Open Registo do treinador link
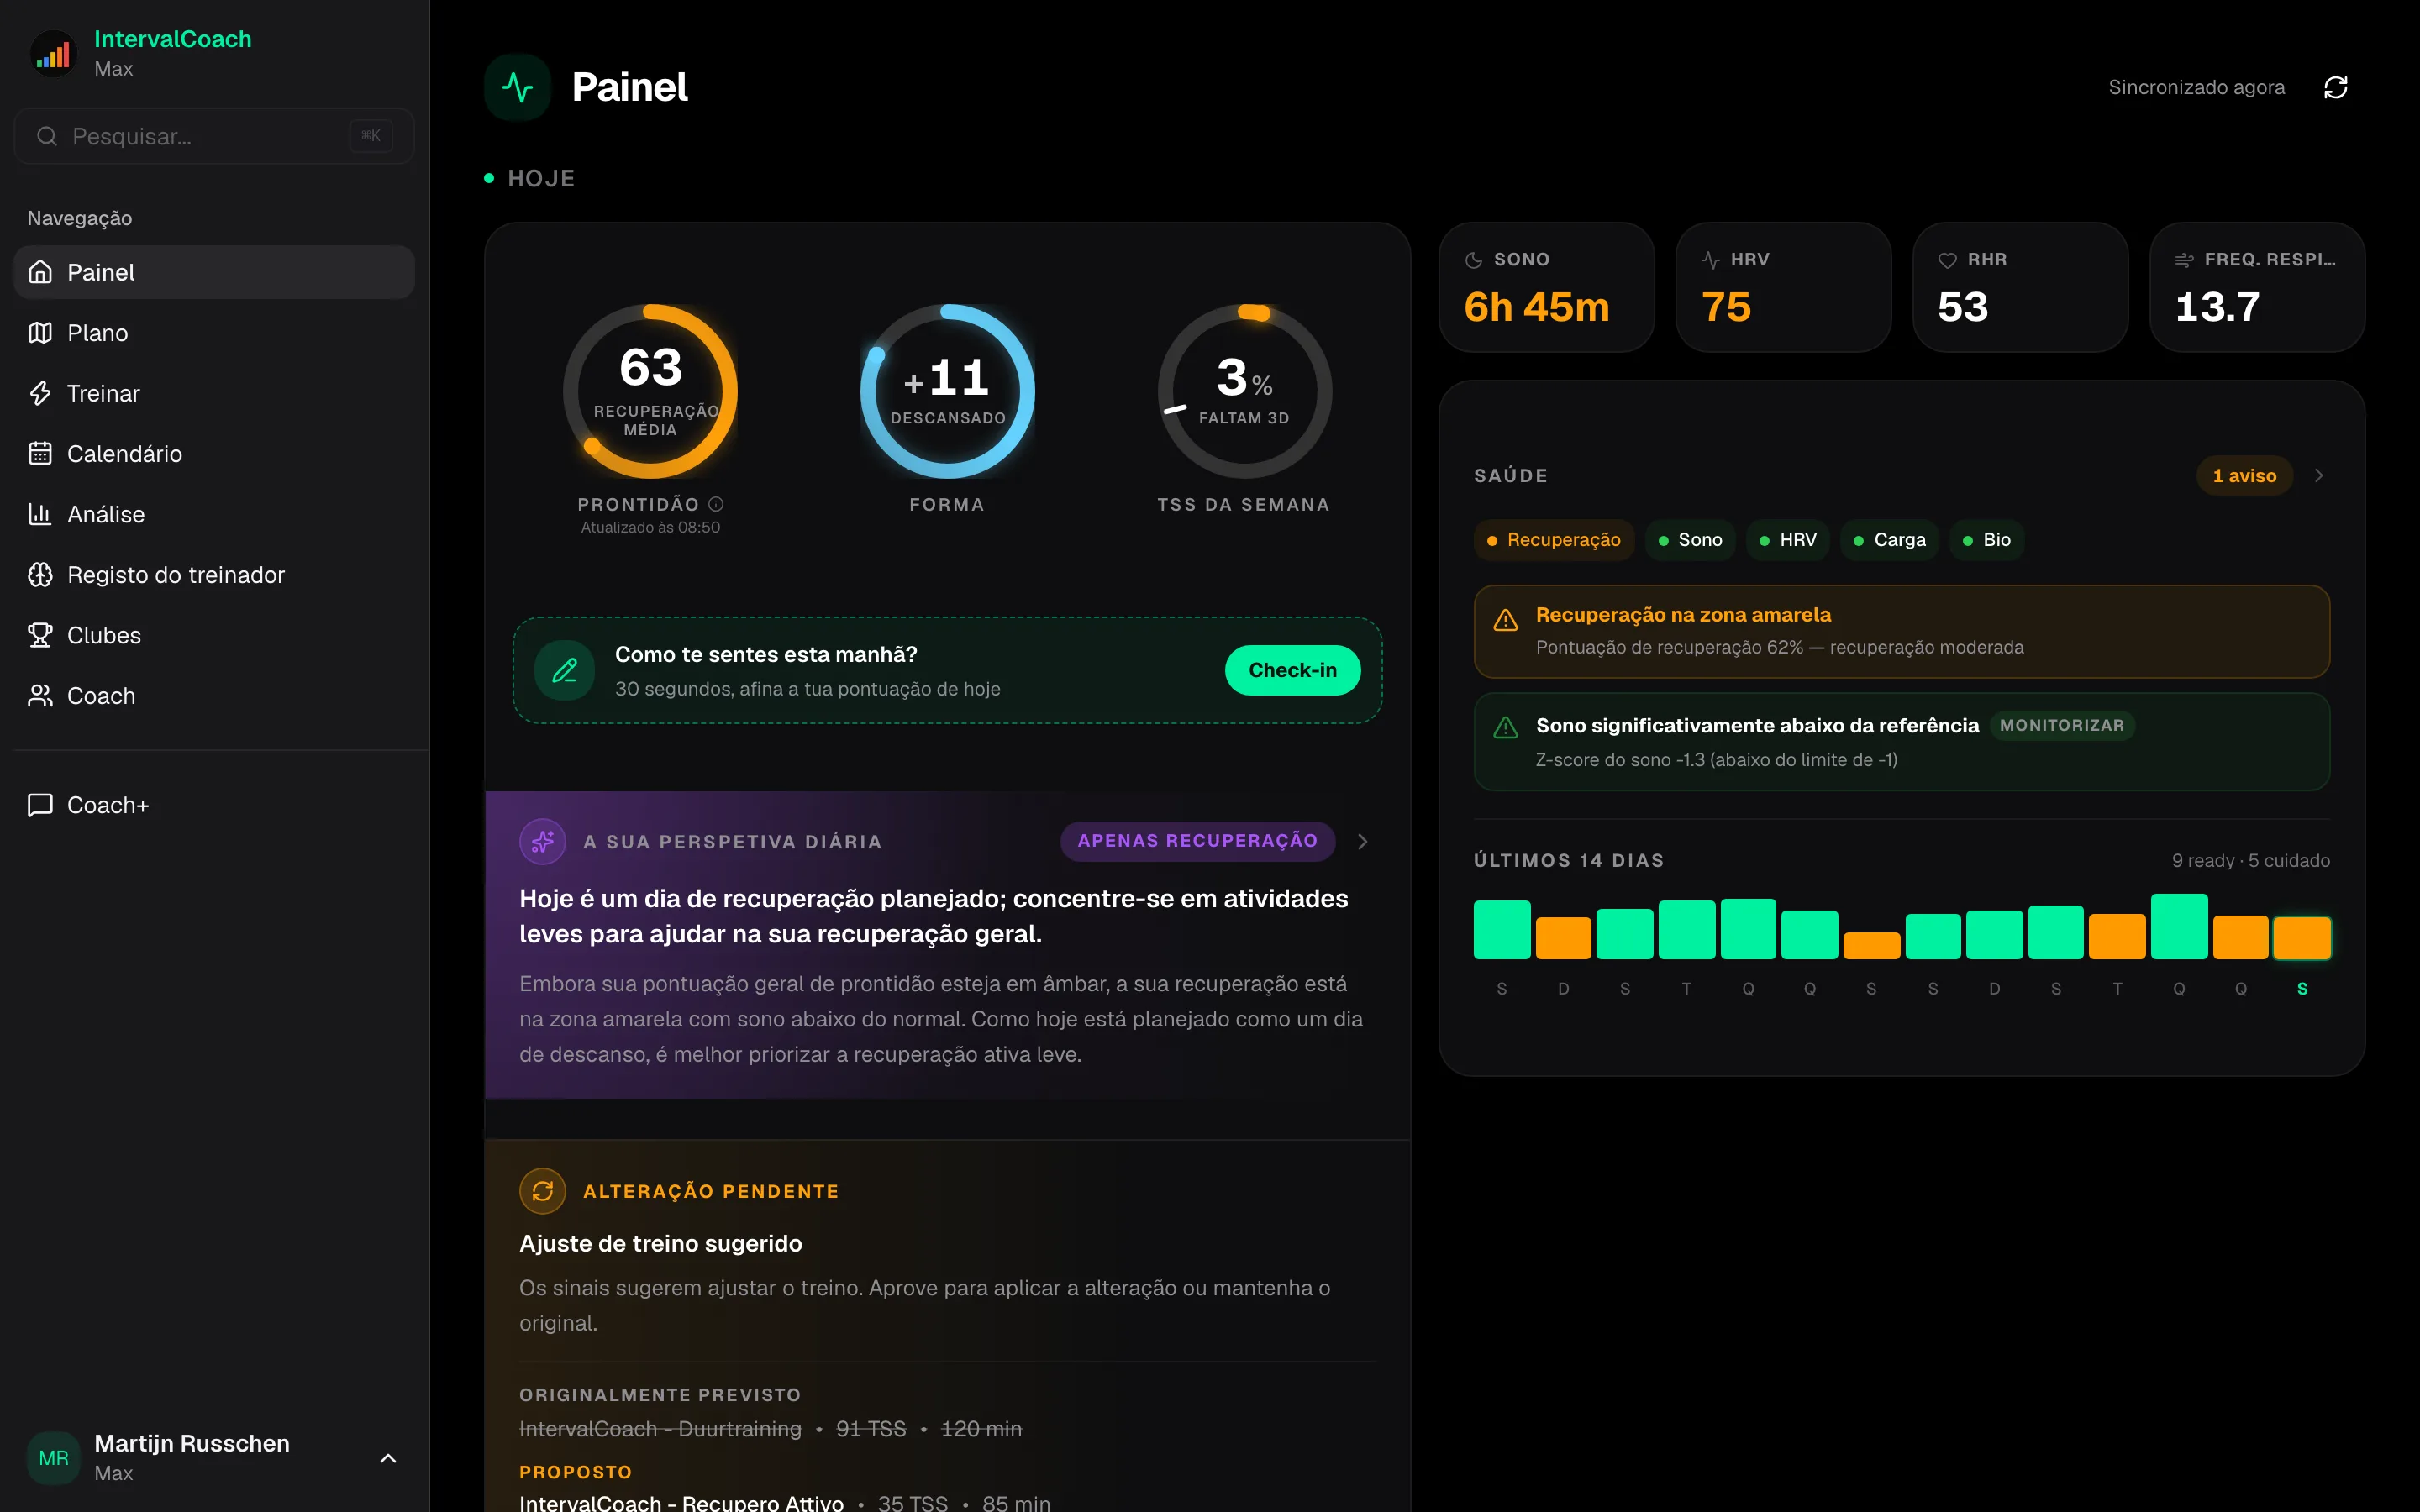 click(x=214, y=575)
